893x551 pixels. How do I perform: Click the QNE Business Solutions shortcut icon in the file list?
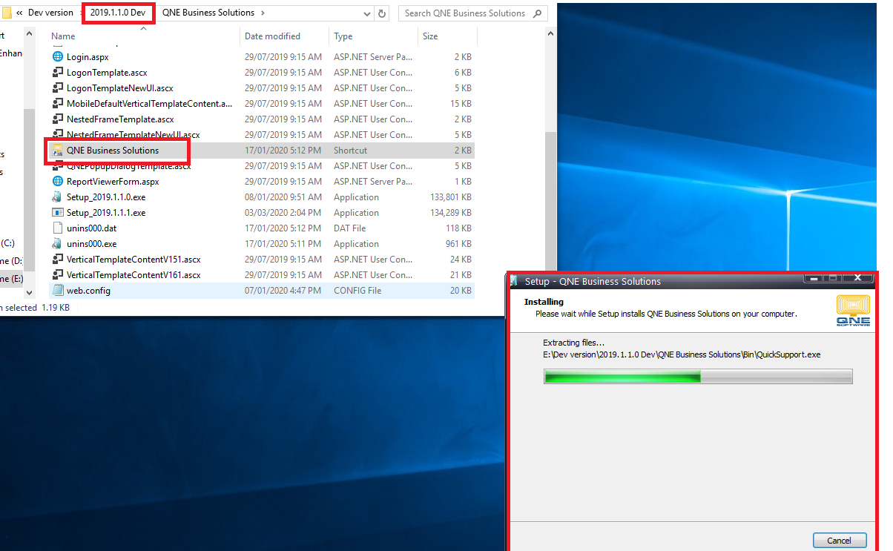pyautogui.click(x=57, y=151)
